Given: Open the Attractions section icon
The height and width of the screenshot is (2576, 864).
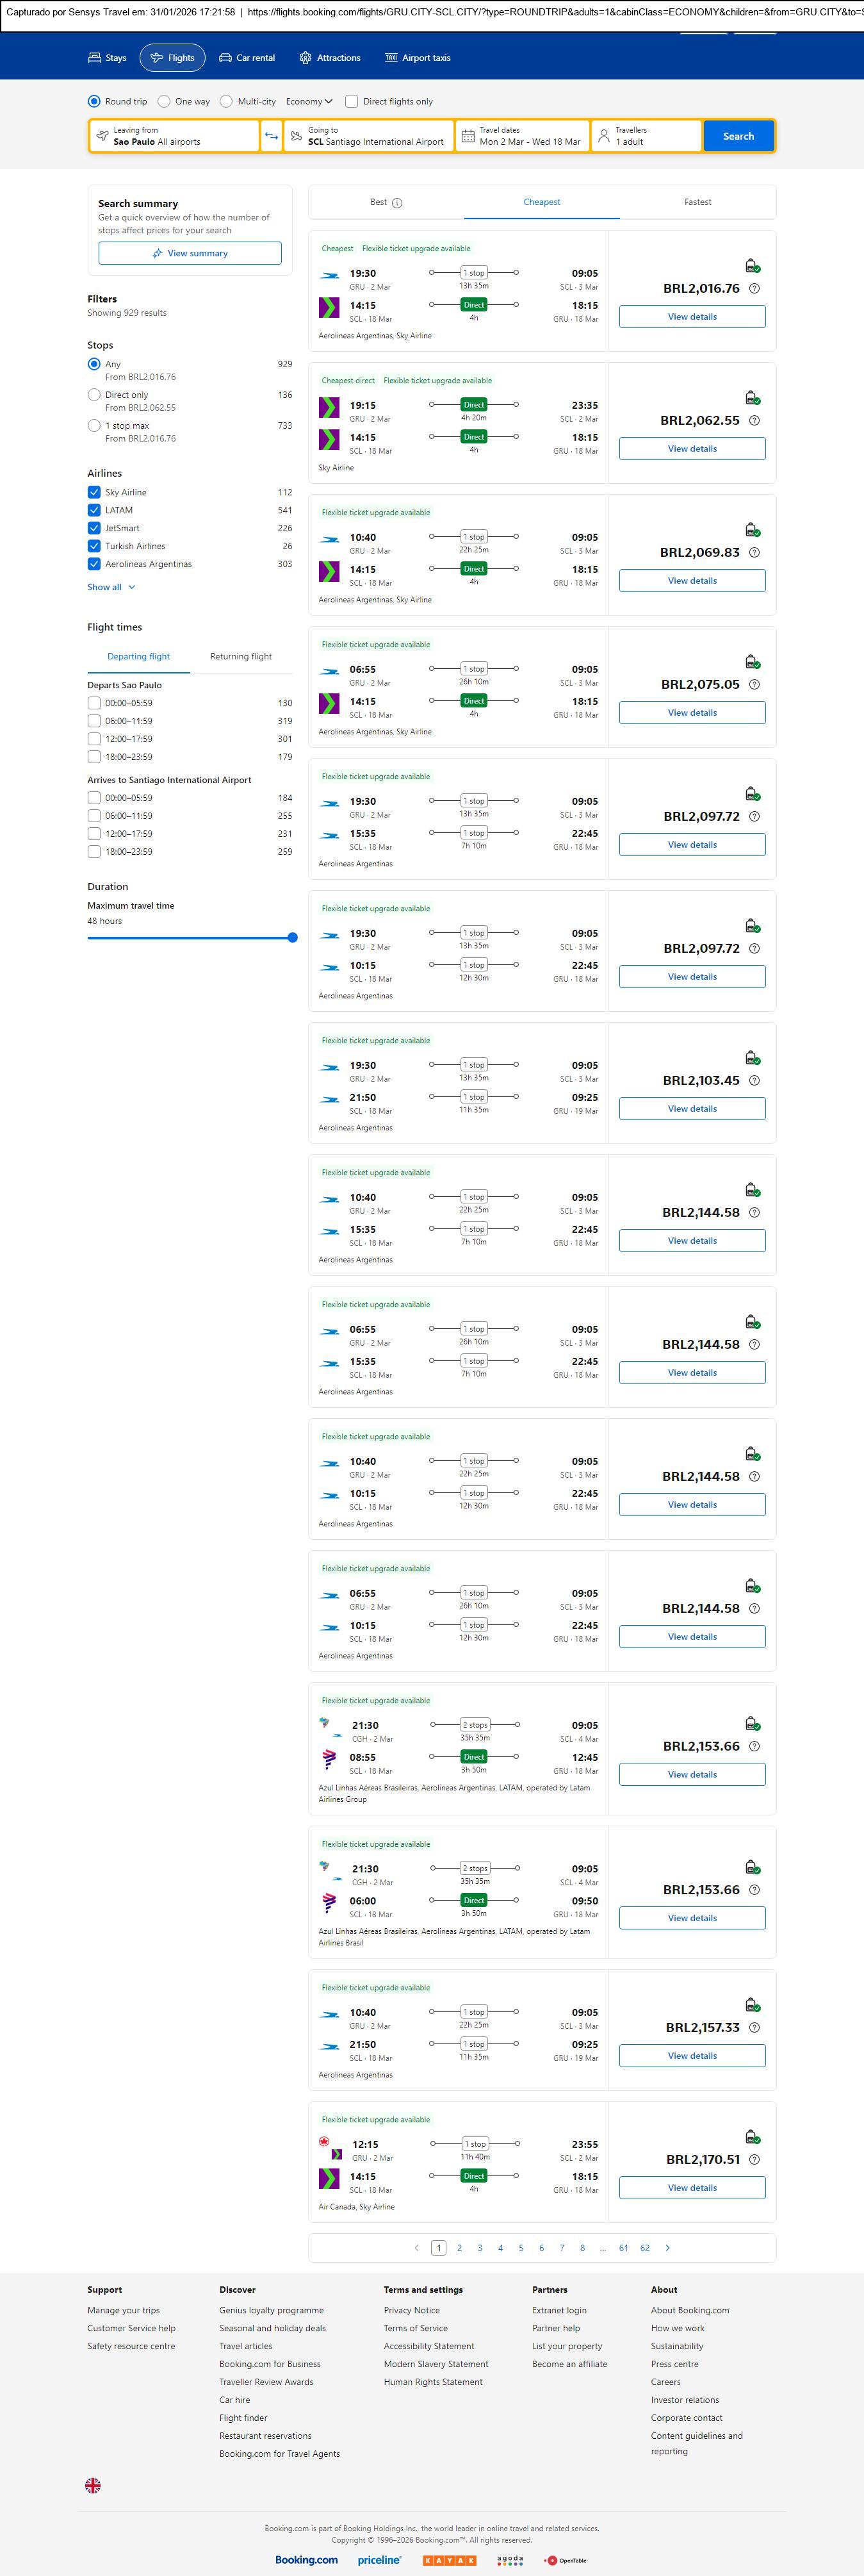Looking at the screenshot, I should tap(305, 58).
